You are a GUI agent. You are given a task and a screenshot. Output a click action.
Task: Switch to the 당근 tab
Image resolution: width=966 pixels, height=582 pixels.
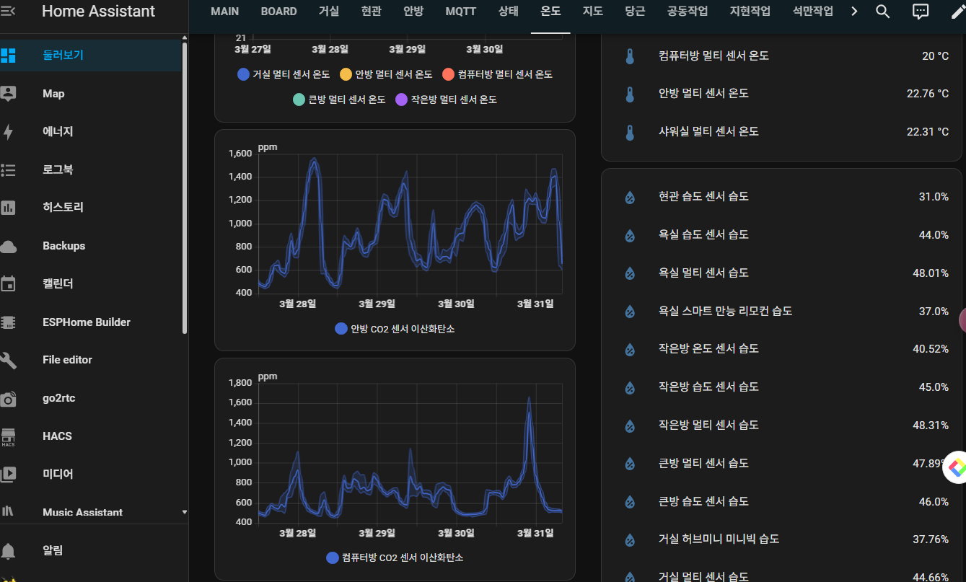[x=636, y=12]
